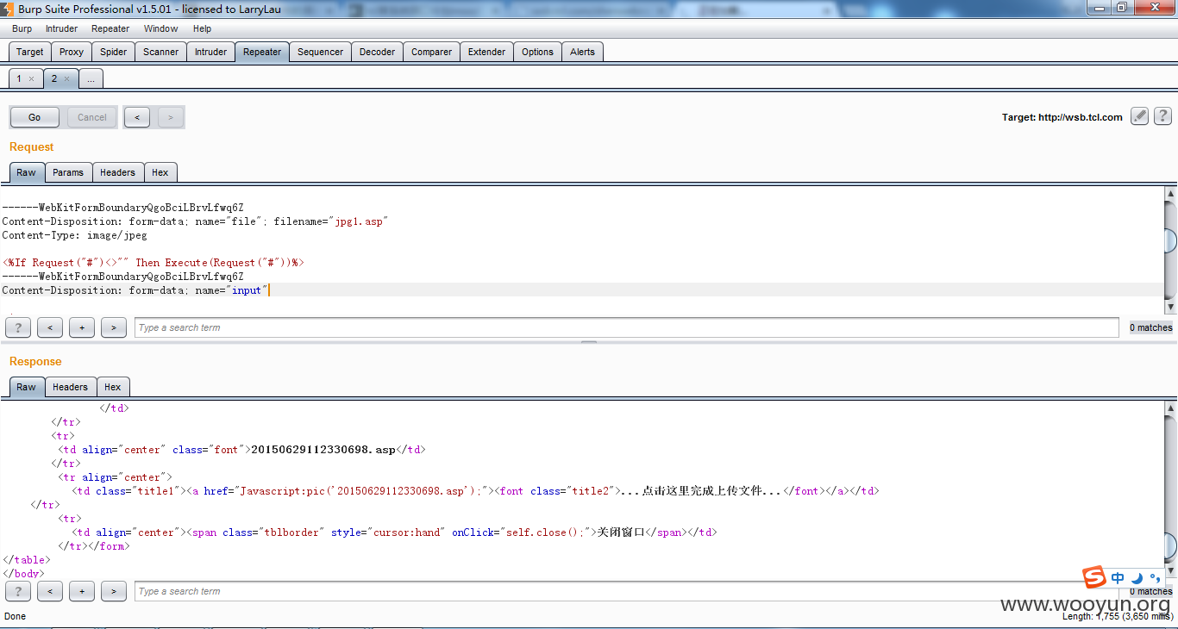Open the Repeater menu
1178x629 pixels.
click(x=110, y=28)
